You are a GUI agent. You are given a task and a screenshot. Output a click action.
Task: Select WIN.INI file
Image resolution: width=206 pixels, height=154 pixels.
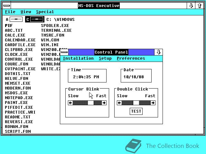click(50, 45)
